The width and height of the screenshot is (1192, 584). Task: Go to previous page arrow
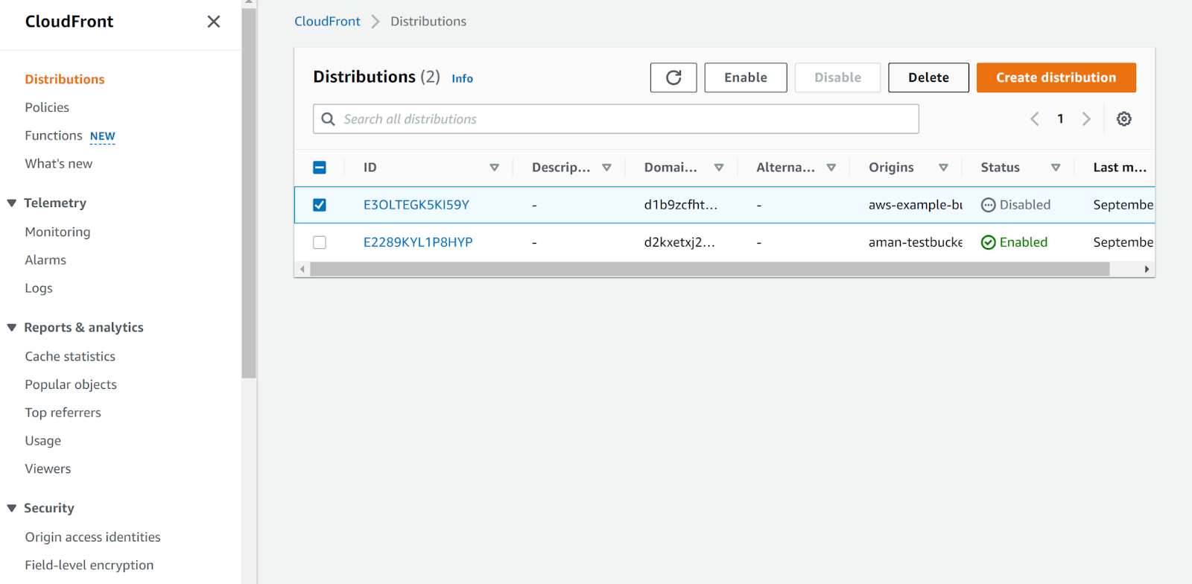pos(1035,119)
